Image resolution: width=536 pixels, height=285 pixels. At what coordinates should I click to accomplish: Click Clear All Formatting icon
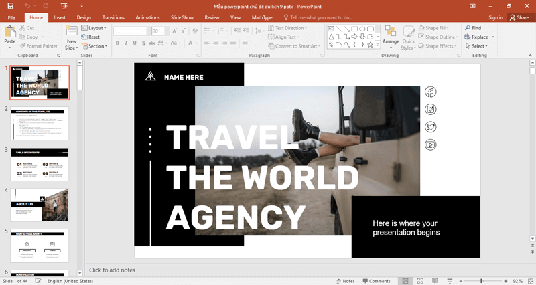(x=195, y=31)
